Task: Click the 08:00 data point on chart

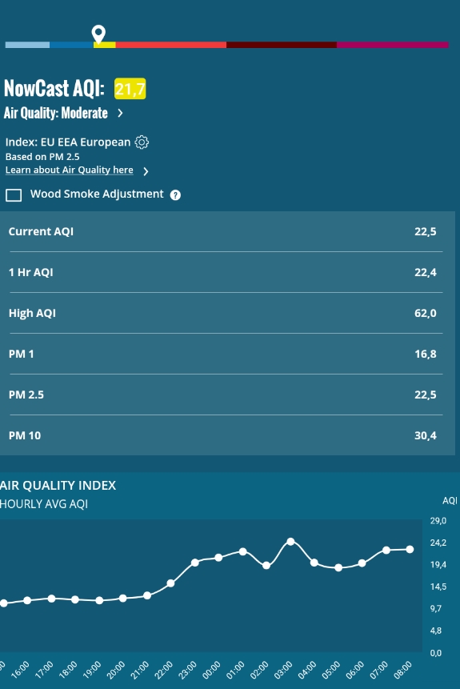Action: 410,549
